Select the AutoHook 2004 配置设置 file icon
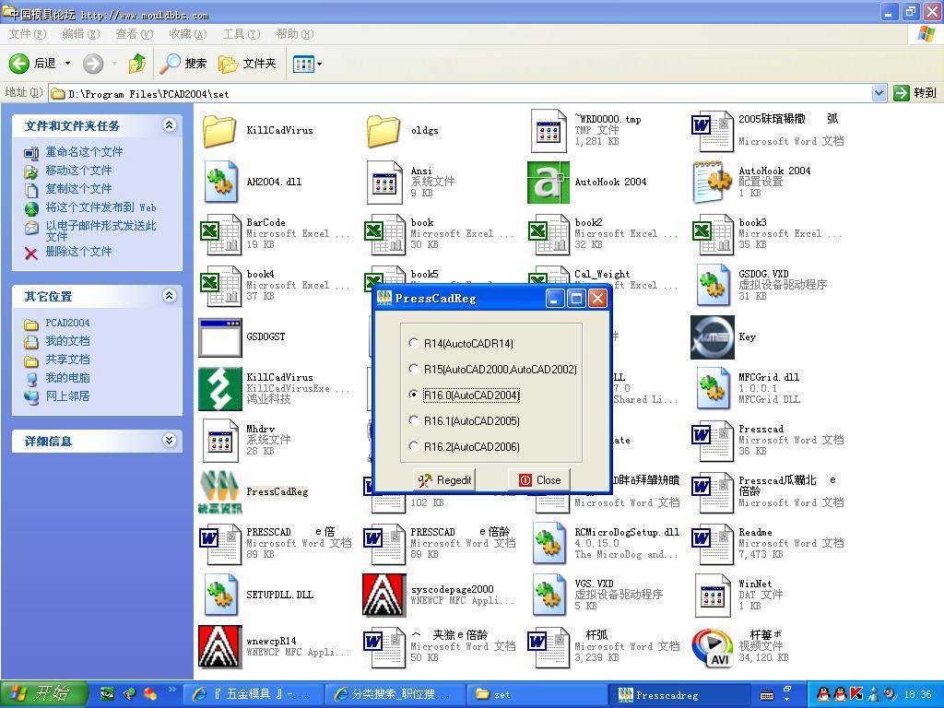This screenshot has width=944, height=708. [713, 182]
